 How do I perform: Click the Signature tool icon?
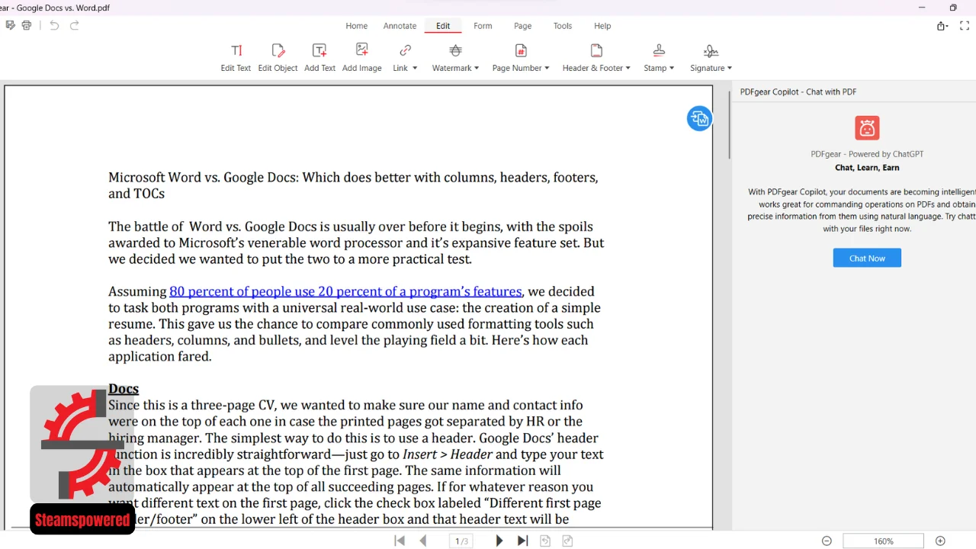pos(711,51)
